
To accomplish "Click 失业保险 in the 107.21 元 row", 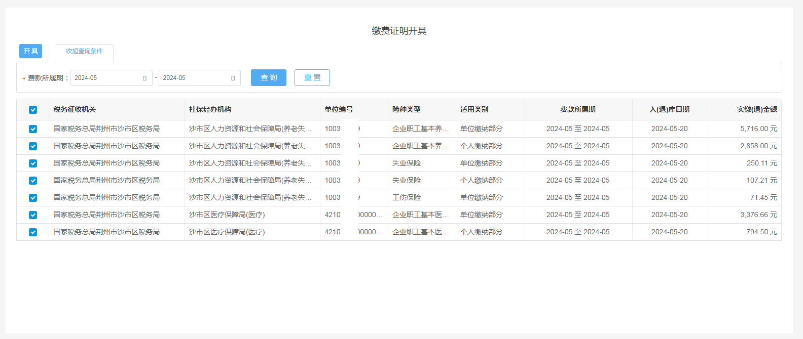I will (x=407, y=180).
